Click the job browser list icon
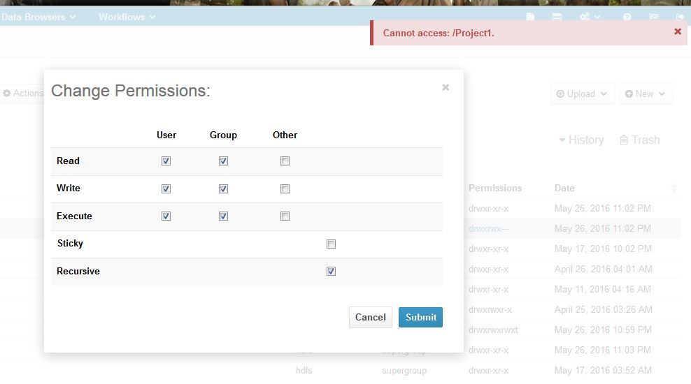This screenshot has width=691, height=384. [557, 17]
